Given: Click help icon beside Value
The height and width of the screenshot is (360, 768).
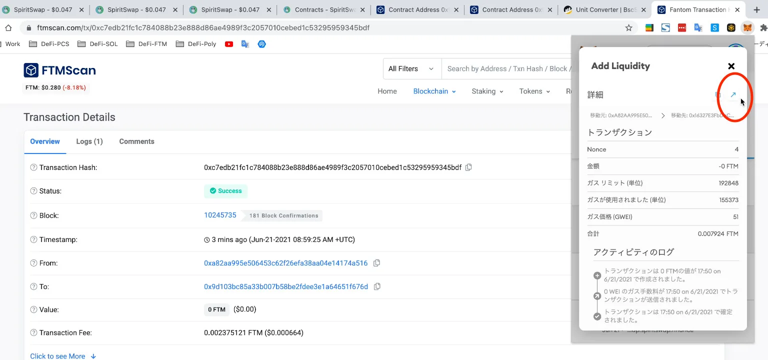Looking at the screenshot, I should (33, 309).
